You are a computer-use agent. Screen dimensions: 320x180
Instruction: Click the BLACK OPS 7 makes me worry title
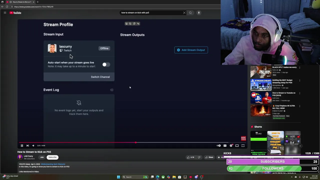click(x=284, y=67)
